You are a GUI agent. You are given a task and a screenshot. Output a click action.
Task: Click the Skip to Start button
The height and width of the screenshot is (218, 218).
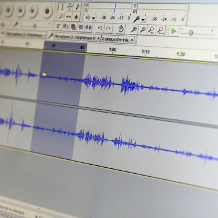point(20,10)
